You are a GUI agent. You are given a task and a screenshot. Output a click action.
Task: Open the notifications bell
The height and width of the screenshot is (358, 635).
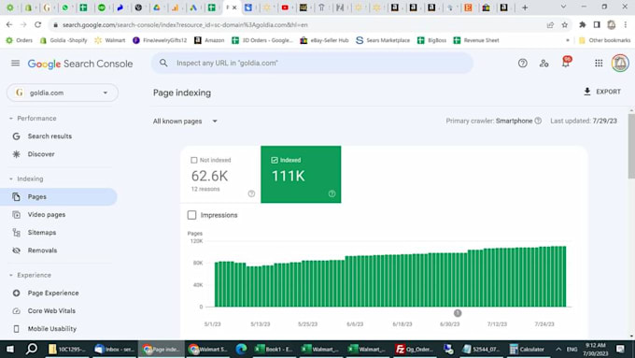(x=566, y=63)
